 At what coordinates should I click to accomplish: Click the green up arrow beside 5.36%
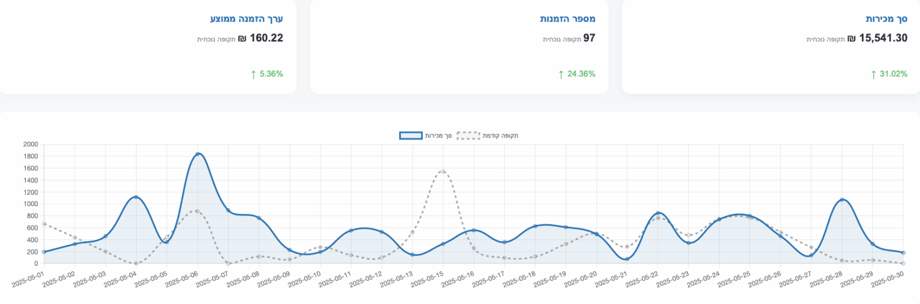pyautogui.click(x=253, y=75)
